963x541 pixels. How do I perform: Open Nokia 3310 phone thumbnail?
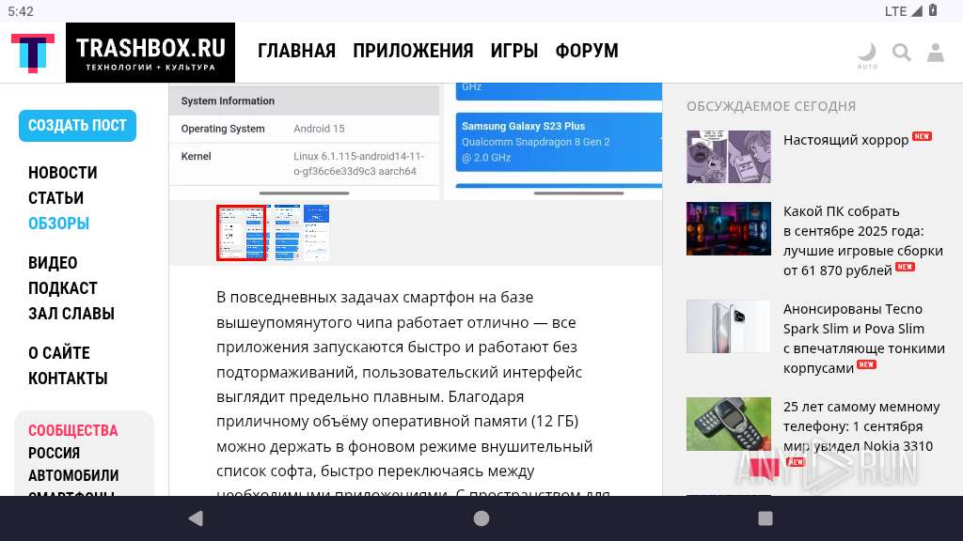[x=729, y=424]
